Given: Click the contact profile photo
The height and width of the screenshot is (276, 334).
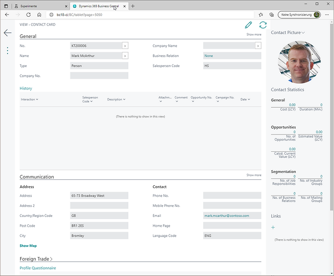Looking at the screenshot, I should [x=296, y=62].
